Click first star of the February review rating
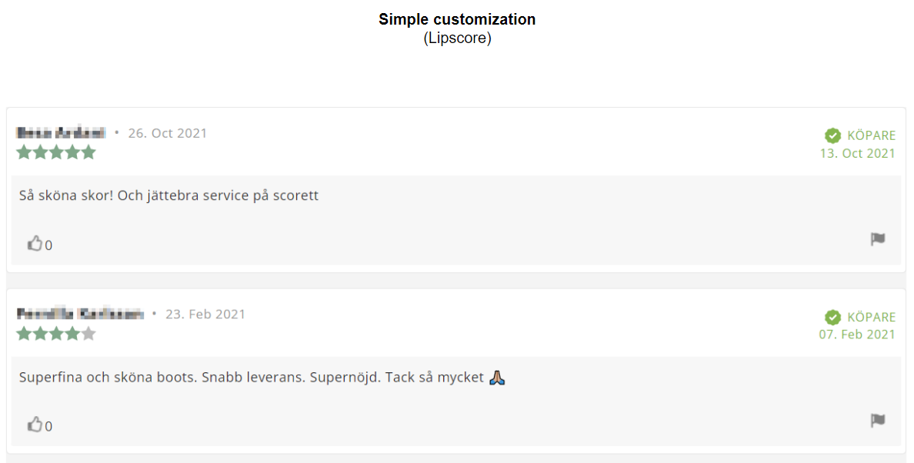The image size is (914, 463). (24, 334)
